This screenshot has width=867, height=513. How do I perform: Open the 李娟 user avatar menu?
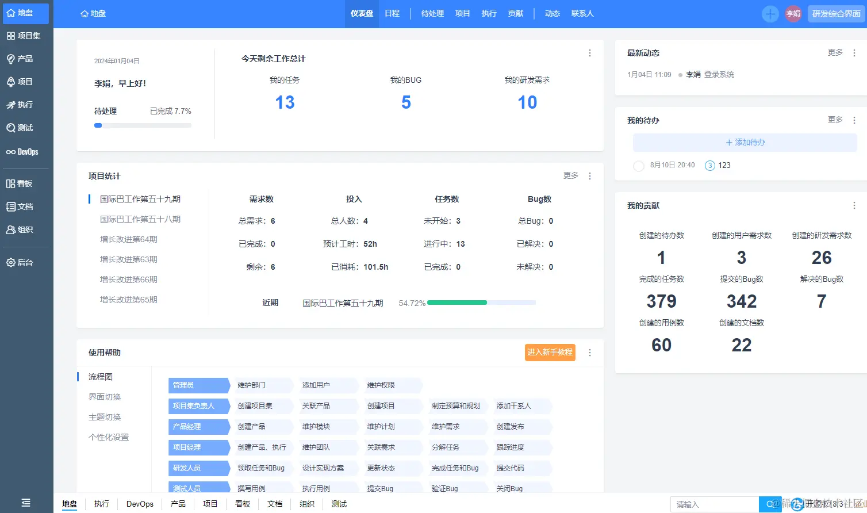click(793, 14)
